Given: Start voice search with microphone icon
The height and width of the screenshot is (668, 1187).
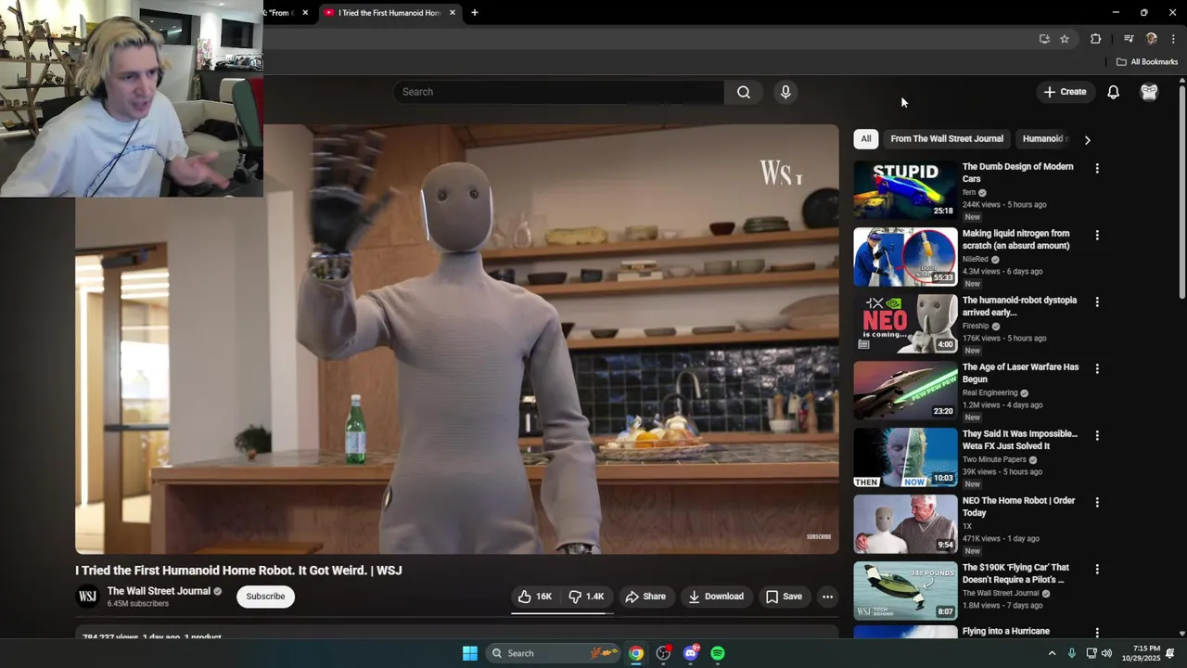Looking at the screenshot, I should click(785, 92).
